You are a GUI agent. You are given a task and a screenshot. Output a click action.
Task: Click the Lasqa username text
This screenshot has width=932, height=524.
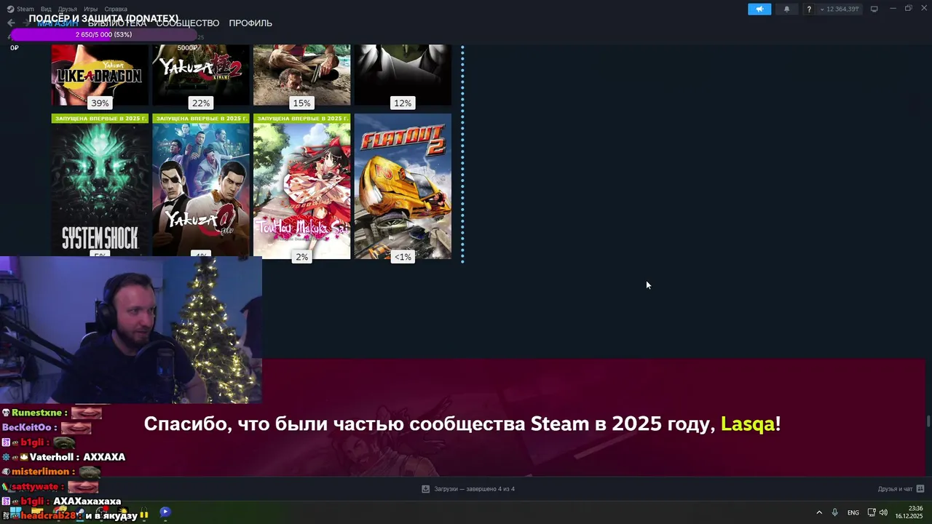click(748, 424)
